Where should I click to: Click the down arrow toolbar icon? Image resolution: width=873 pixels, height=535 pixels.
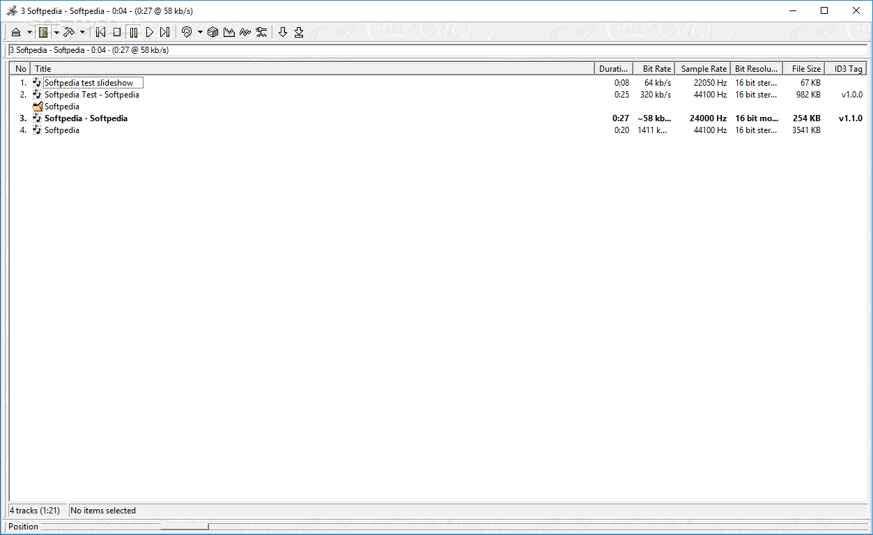tap(283, 32)
